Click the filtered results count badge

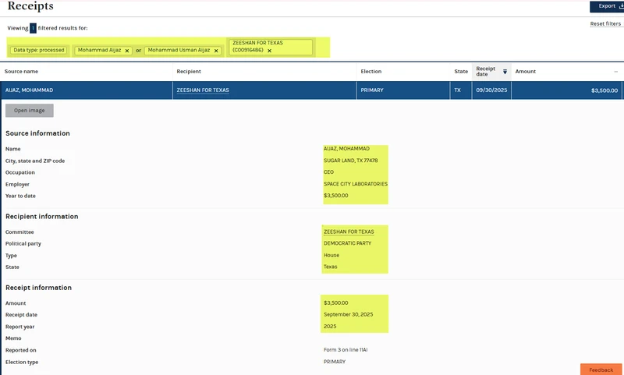click(33, 28)
